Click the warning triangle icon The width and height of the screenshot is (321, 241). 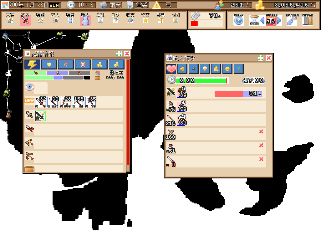157,5
